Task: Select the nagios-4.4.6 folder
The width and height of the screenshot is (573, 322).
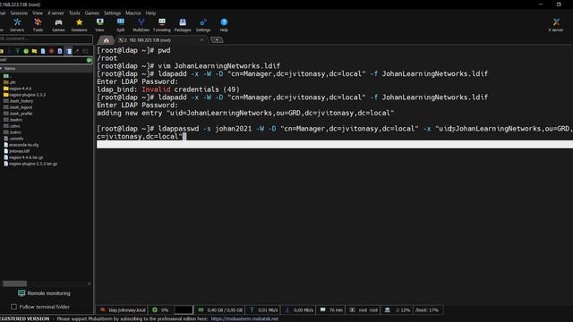Action: pyautogui.click(x=18, y=89)
